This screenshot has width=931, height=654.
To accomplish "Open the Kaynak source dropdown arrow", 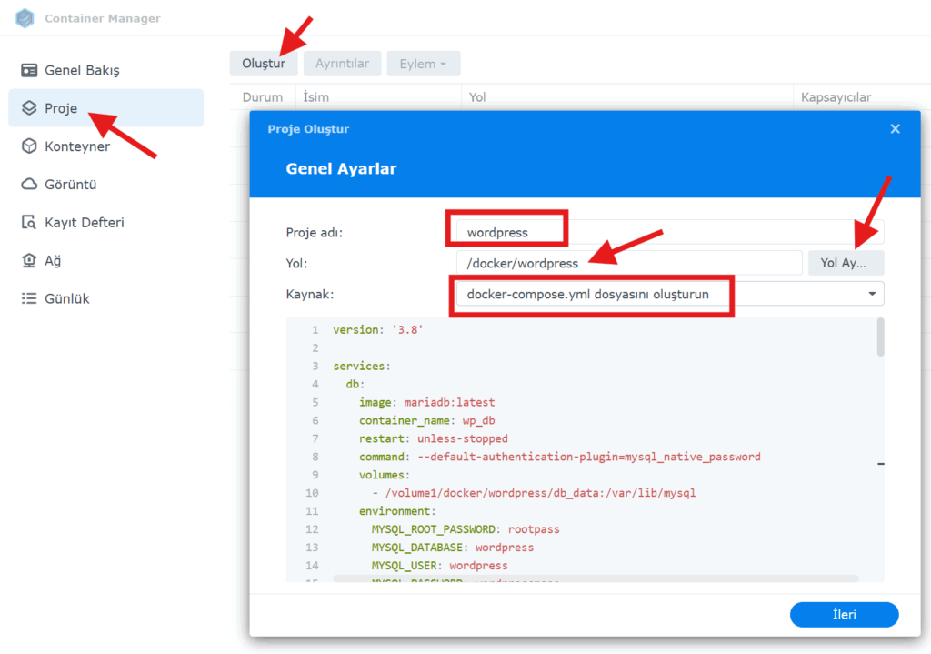I will [x=872, y=294].
